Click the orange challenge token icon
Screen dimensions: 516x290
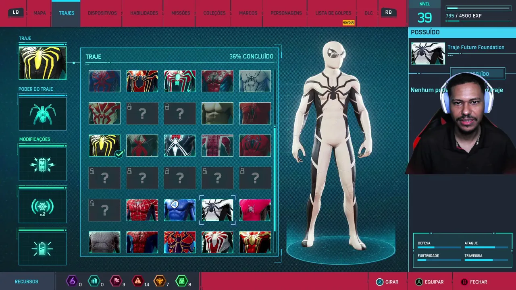160,281
